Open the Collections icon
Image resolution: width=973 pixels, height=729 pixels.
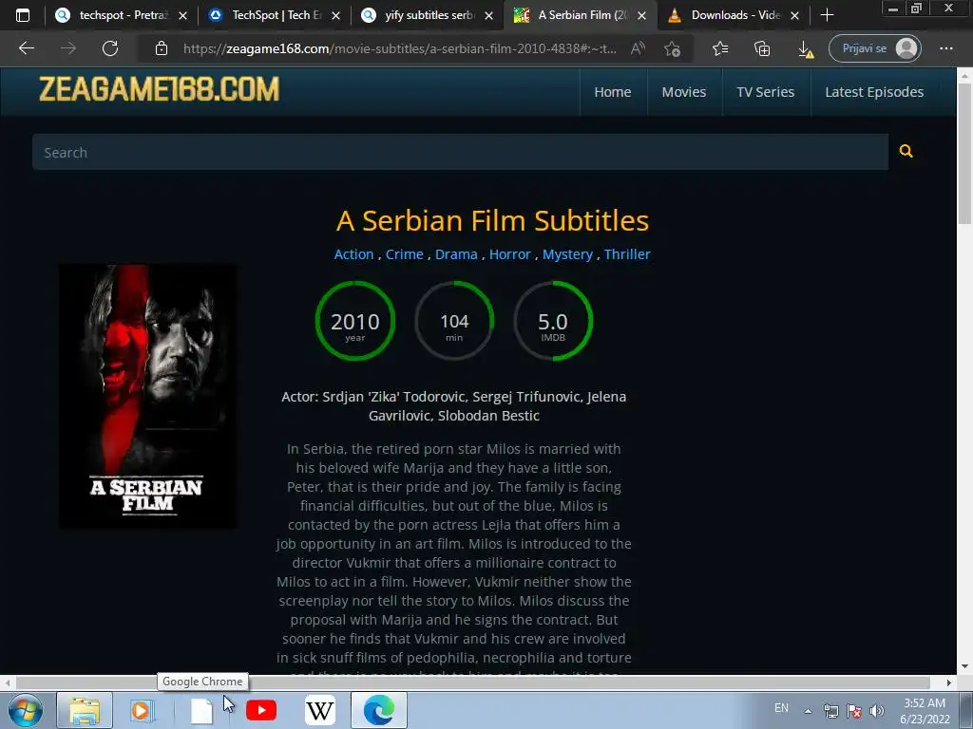click(x=762, y=48)
